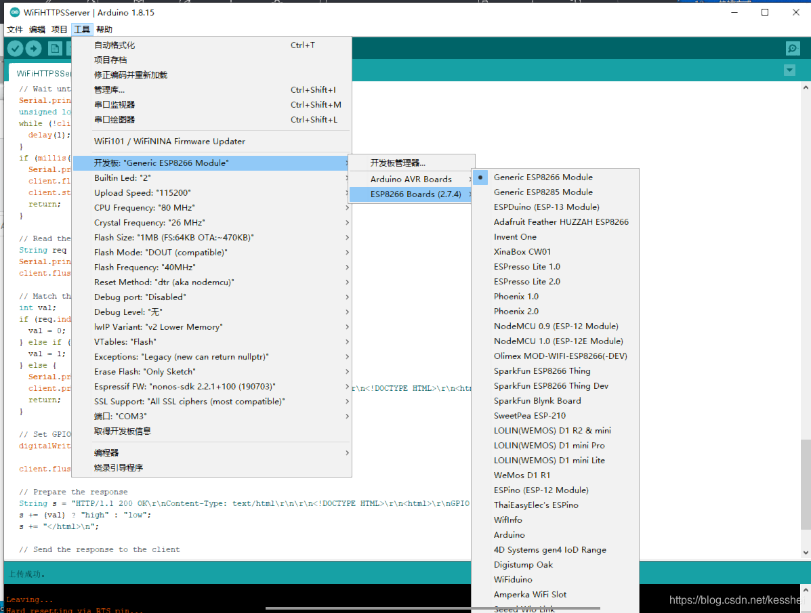
Task: Click the Verify checkmark toolbar icon
Action: pyautogui.click(x=15, y=49)
